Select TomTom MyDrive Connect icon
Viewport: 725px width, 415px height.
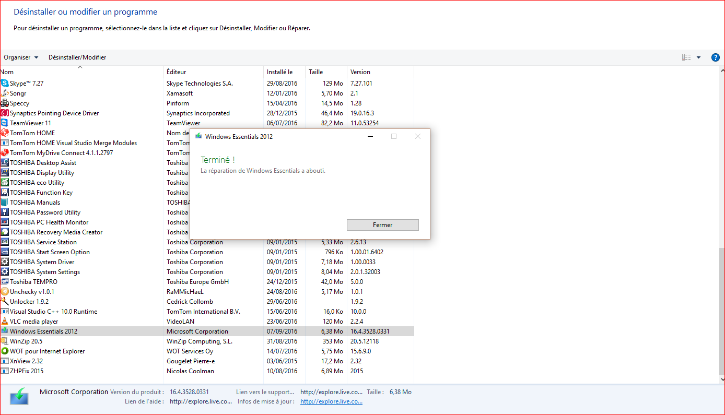click(x=5, y=153)
